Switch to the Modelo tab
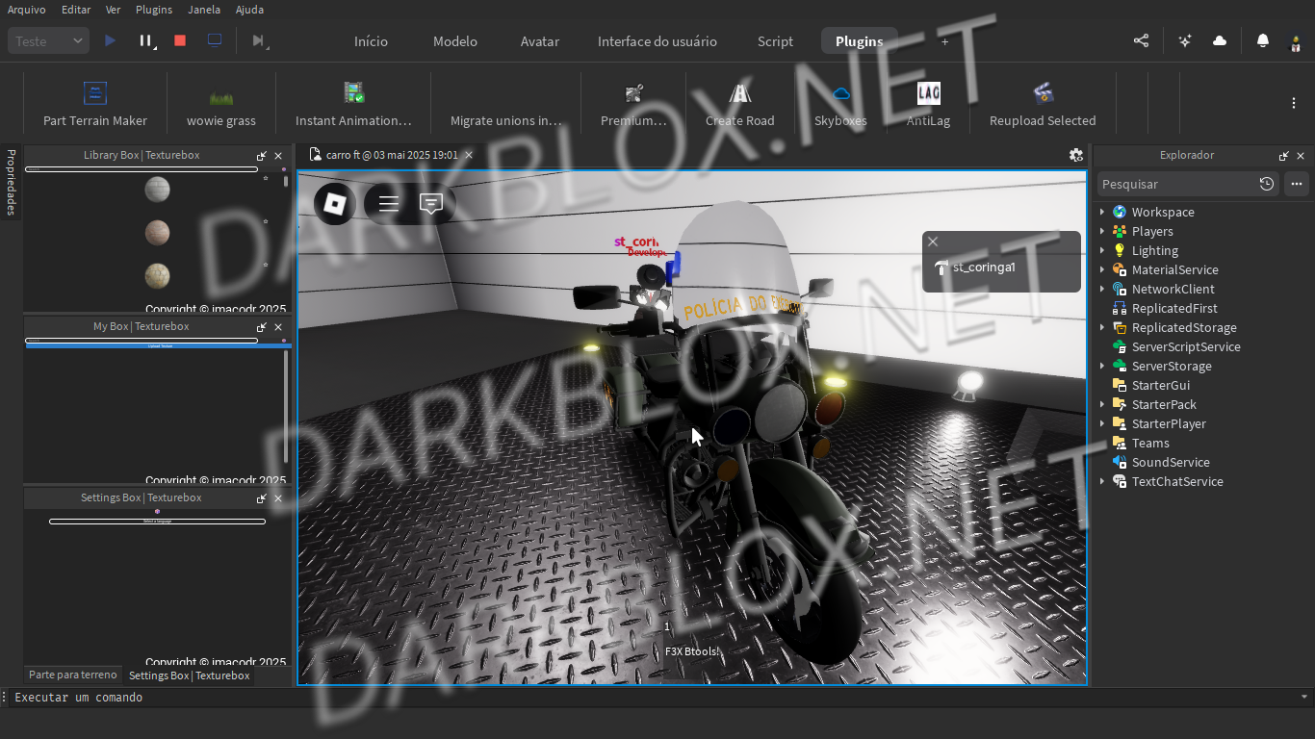The width and height of the screenshot is (1315, 739). (455, 41)
